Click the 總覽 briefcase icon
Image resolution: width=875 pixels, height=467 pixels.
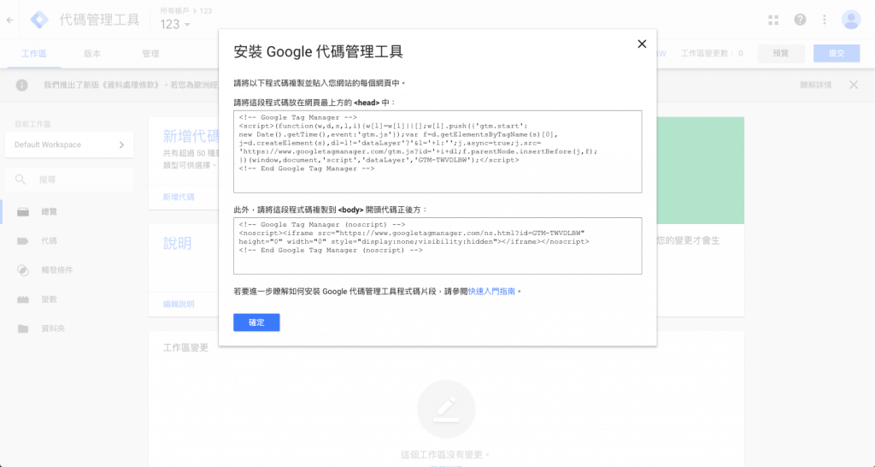tap(23, 212)
